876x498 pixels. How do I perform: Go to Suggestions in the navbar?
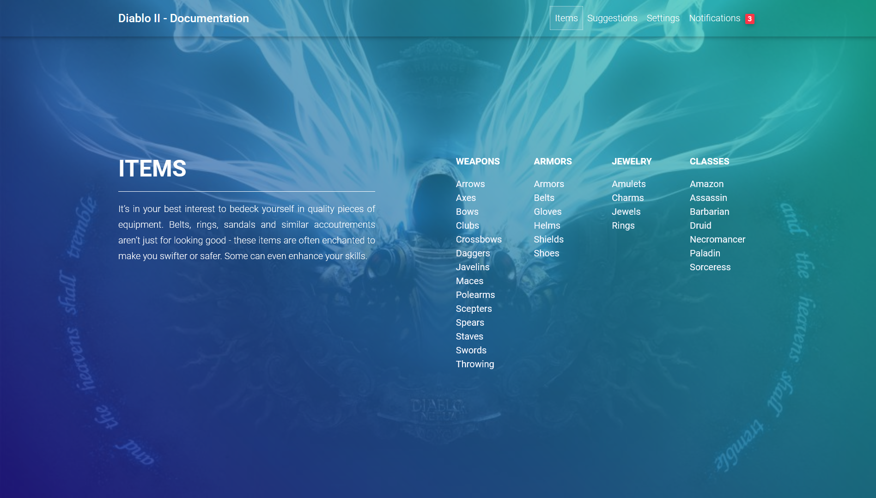coord(612,18)
